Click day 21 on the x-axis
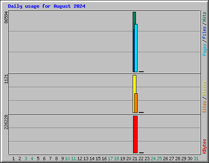The height and width of the screenshot is (163, 209). click(x=135, y=159)
